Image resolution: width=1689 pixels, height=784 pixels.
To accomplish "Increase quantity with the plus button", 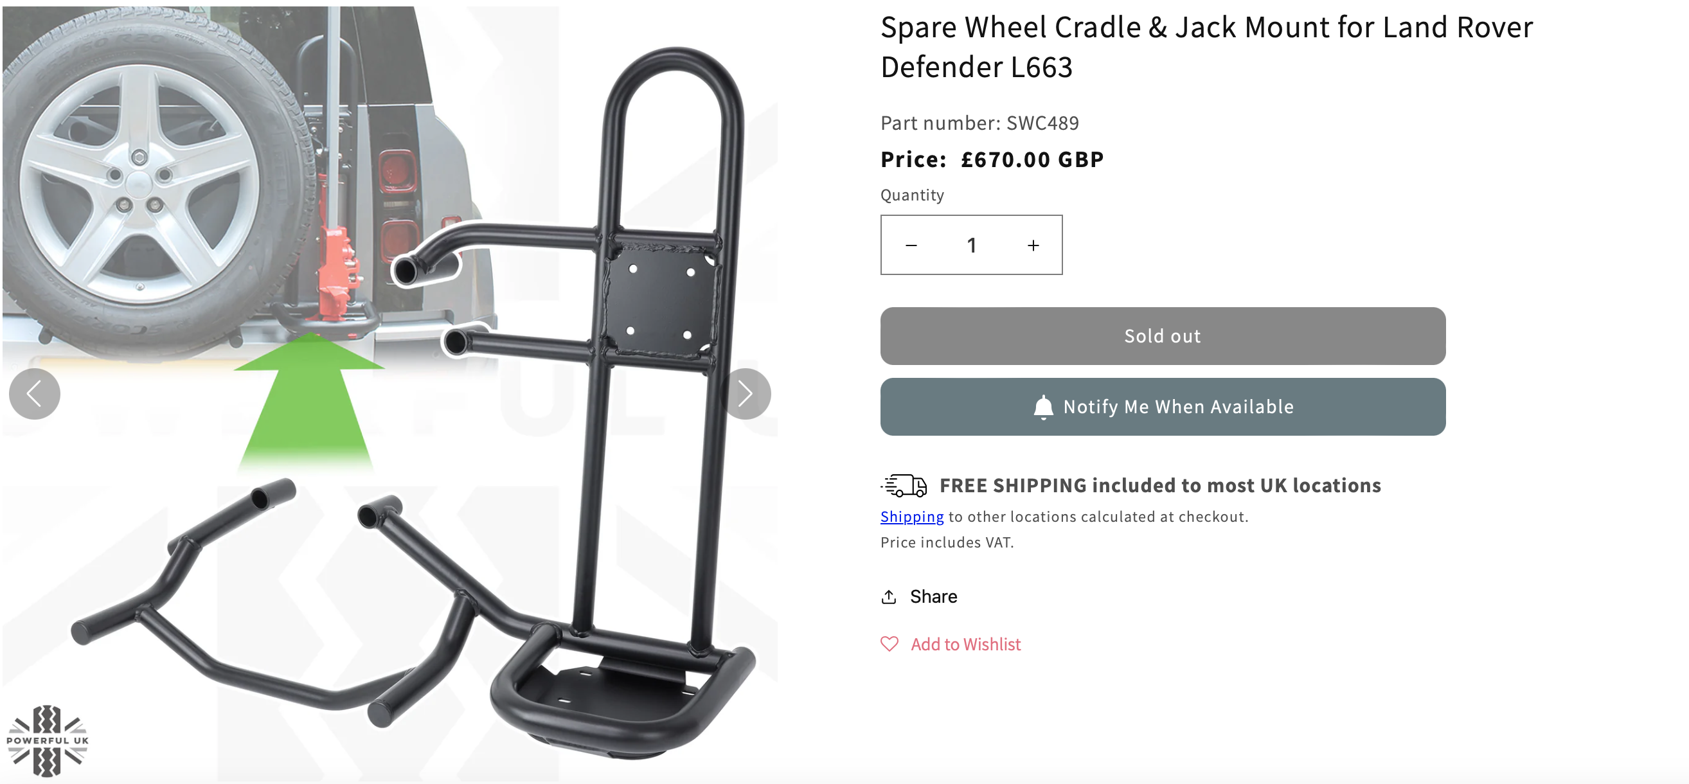I will click(1033, 245).
